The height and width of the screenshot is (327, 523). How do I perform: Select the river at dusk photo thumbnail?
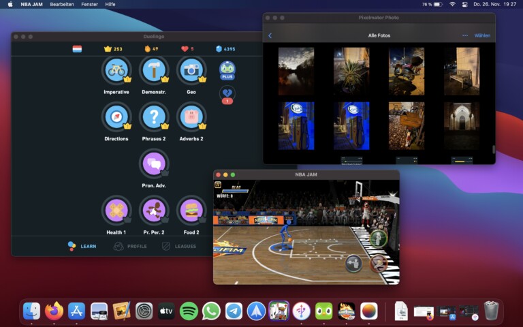pyautogui.click(x=296, y=71)
